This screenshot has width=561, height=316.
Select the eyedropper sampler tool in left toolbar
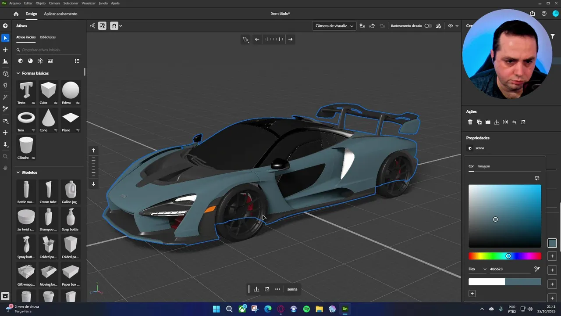5,109
